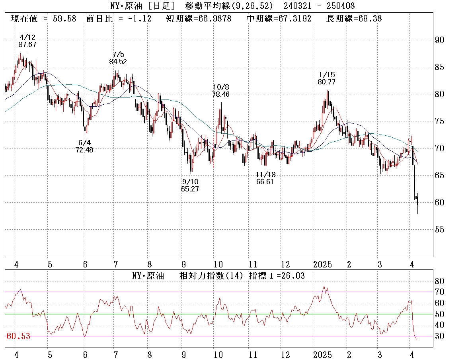
Task: Click the 2025 marker on price chart axis
Action: [323, 264]
